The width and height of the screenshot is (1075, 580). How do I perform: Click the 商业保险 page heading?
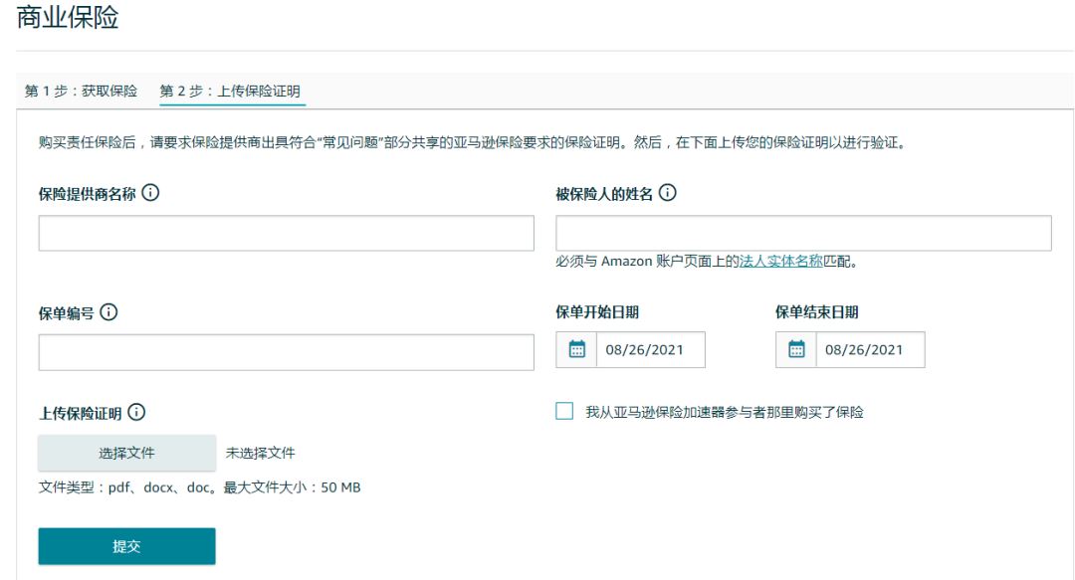[68, 17]
